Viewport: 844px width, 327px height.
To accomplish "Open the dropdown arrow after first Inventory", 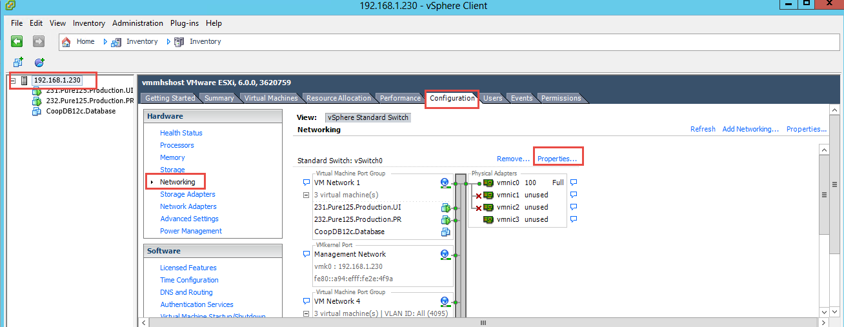I will click(168, 41).
